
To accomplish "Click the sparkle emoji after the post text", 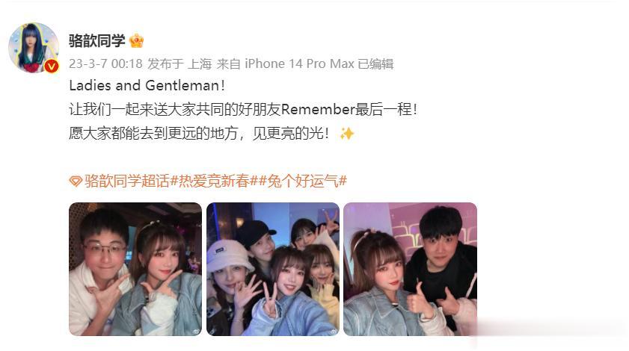I will pyautogui.click(x=347, y=134).
